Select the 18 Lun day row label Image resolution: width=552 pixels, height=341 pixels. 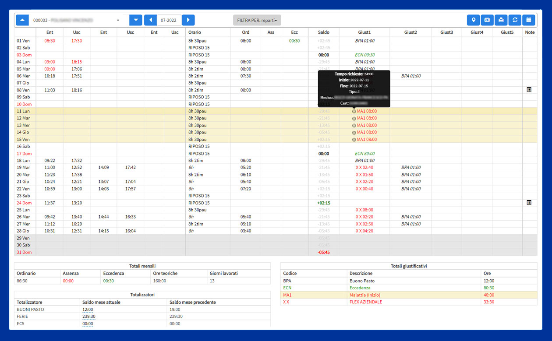pyautogui.click(x=24, y=161)
